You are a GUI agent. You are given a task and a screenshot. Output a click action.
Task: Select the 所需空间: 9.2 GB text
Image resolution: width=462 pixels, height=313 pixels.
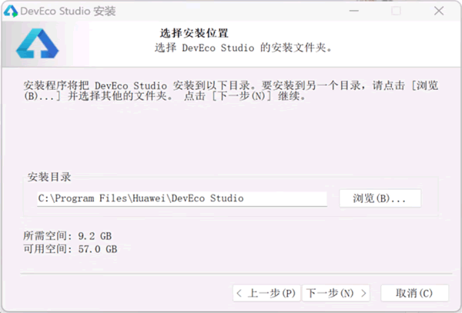[68, 236]
